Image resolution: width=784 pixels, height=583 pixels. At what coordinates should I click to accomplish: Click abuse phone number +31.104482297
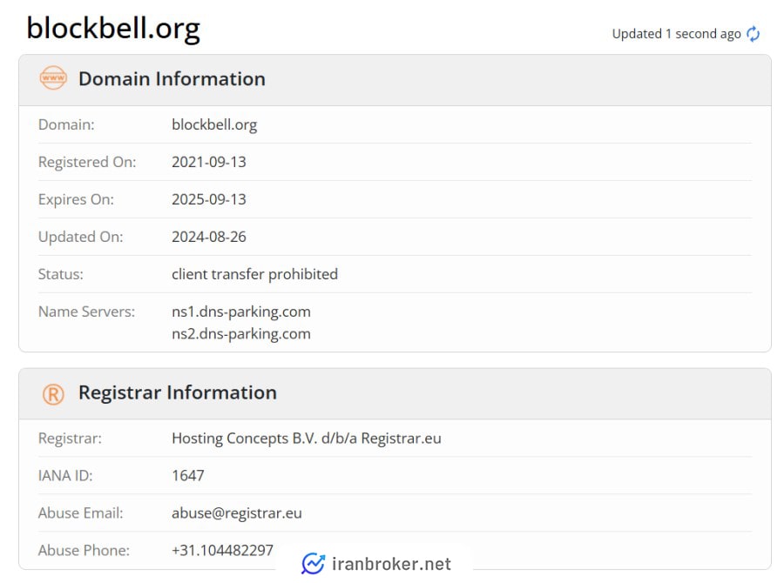(222, 550)
